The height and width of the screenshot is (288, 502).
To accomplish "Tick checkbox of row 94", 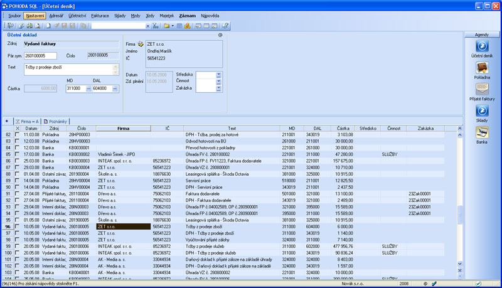I will pos(17,213).
